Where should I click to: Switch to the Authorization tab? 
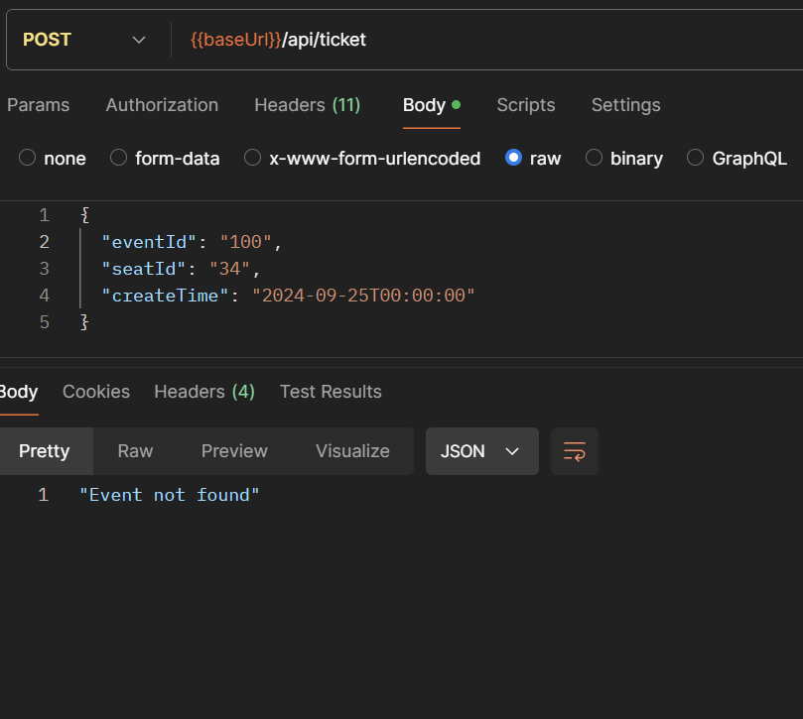pos(162,105)
